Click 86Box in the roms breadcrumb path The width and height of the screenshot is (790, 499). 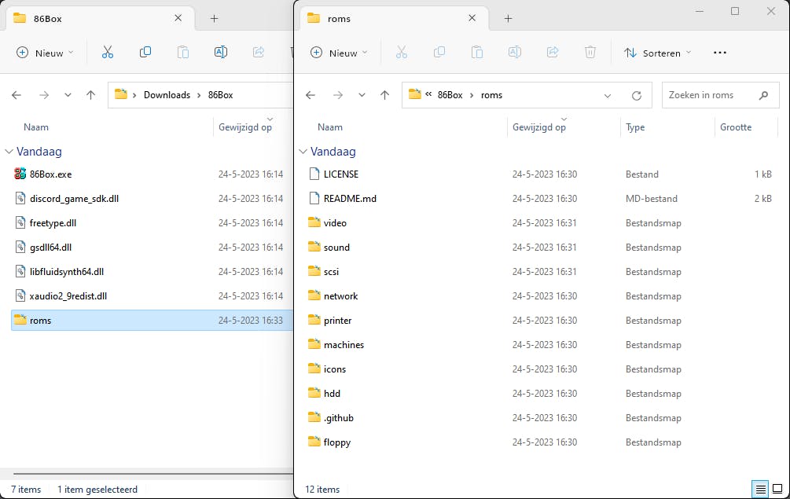(450, 95)
